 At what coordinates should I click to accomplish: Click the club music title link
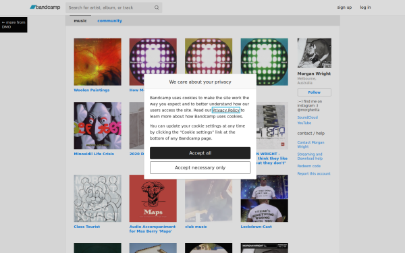point(196,227)
